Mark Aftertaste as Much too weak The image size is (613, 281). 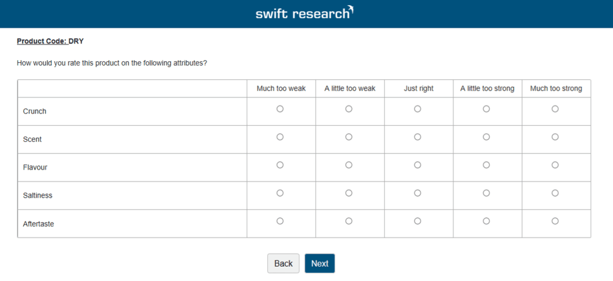pos(280,221)
